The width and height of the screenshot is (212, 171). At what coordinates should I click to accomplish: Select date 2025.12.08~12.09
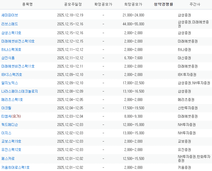click(70, 91)
